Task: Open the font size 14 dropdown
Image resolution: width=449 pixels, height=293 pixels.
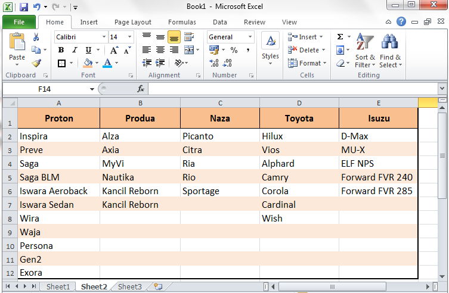Action: click(x=129, y=37)
